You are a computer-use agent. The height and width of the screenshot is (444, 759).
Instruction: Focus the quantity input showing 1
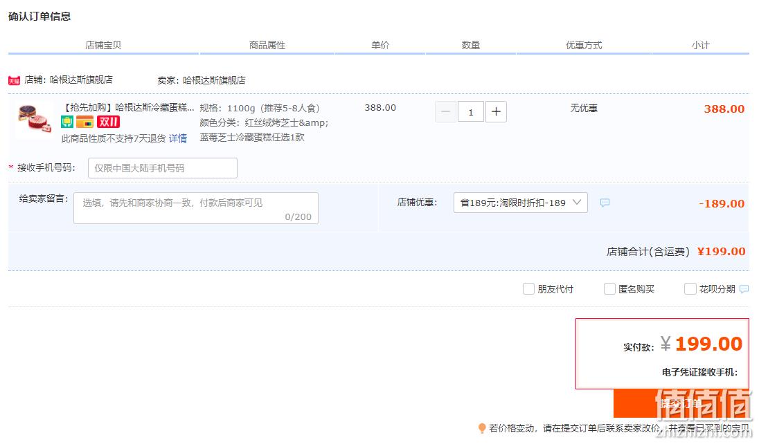coord(470,112)
